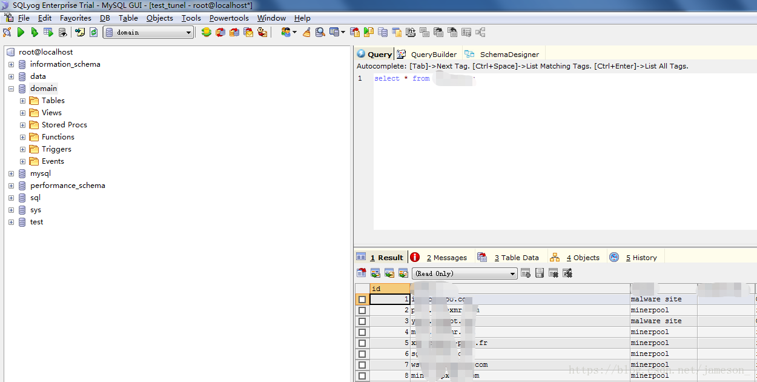Image resolution: width=757 pixels, height=382 pixels.
Task: Open the Window menu
Action: point(271,18)
